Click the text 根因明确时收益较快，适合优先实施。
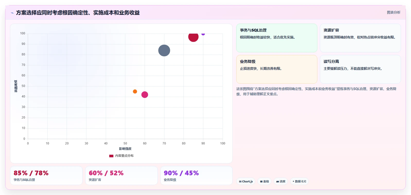Image resolution: width=411 pixels, height=195 pixels. [268, 37]
